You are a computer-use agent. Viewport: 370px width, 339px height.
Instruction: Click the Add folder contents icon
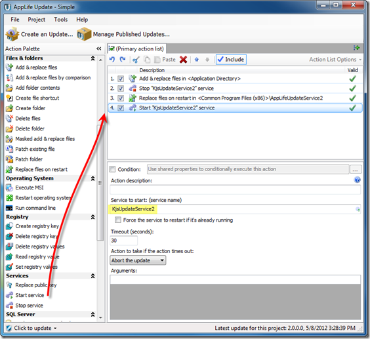9,88
